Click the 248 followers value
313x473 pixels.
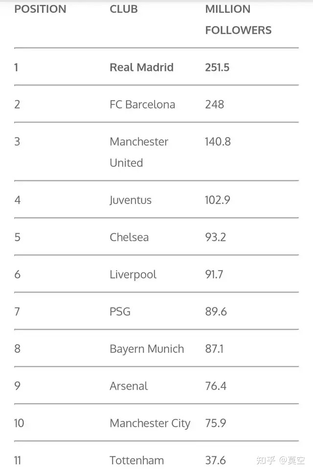(x=215, y=104)
